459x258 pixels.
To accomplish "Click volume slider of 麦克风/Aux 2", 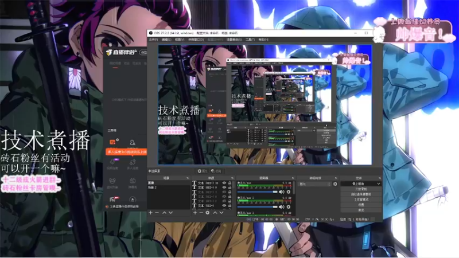I will 257,207.
